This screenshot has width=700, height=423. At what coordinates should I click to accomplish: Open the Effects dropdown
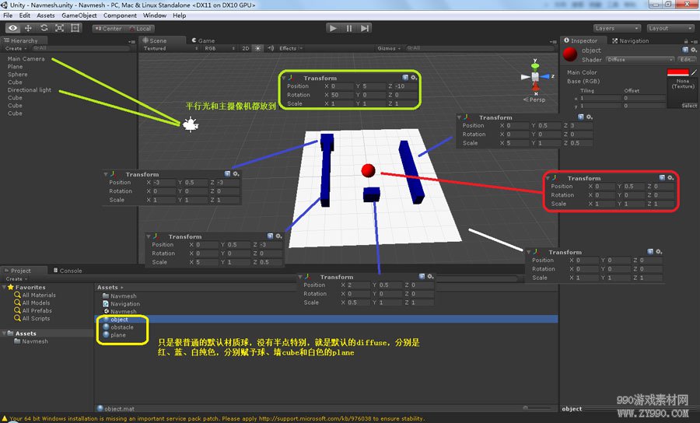[x=291, y=48]
